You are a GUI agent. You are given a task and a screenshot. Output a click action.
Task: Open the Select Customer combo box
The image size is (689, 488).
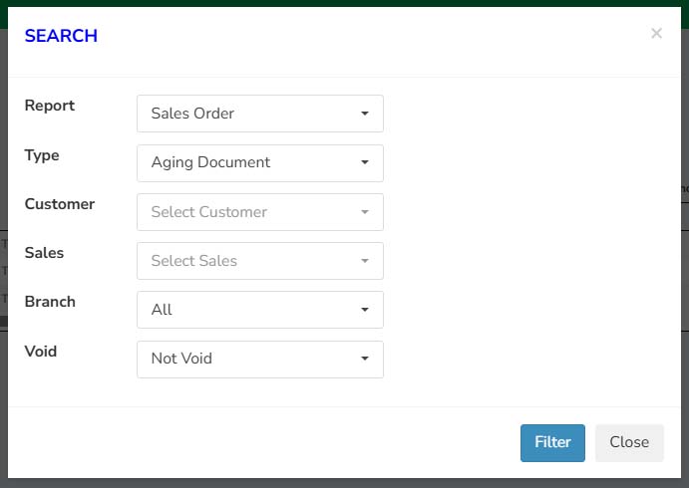click(x=260, y=212)
